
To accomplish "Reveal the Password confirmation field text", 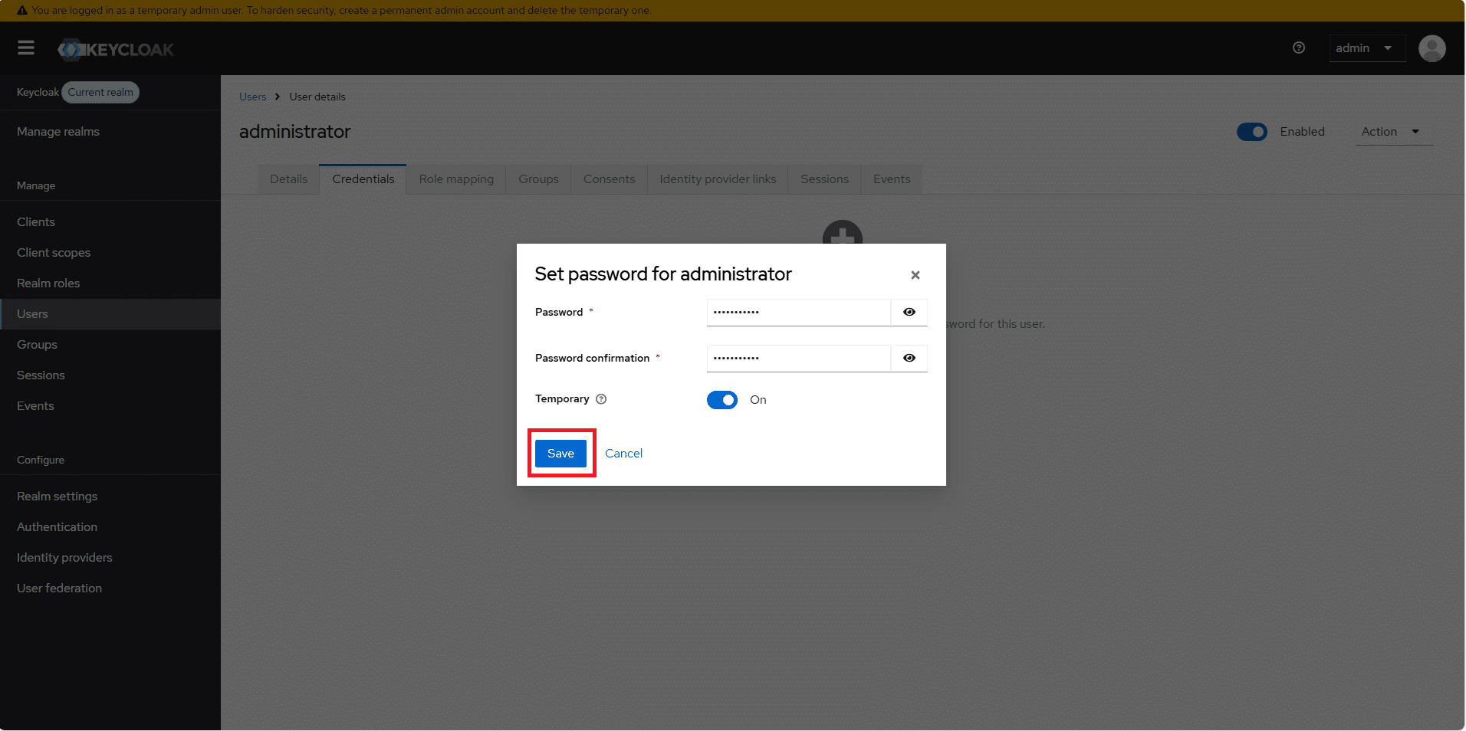I will pos(909,359).
